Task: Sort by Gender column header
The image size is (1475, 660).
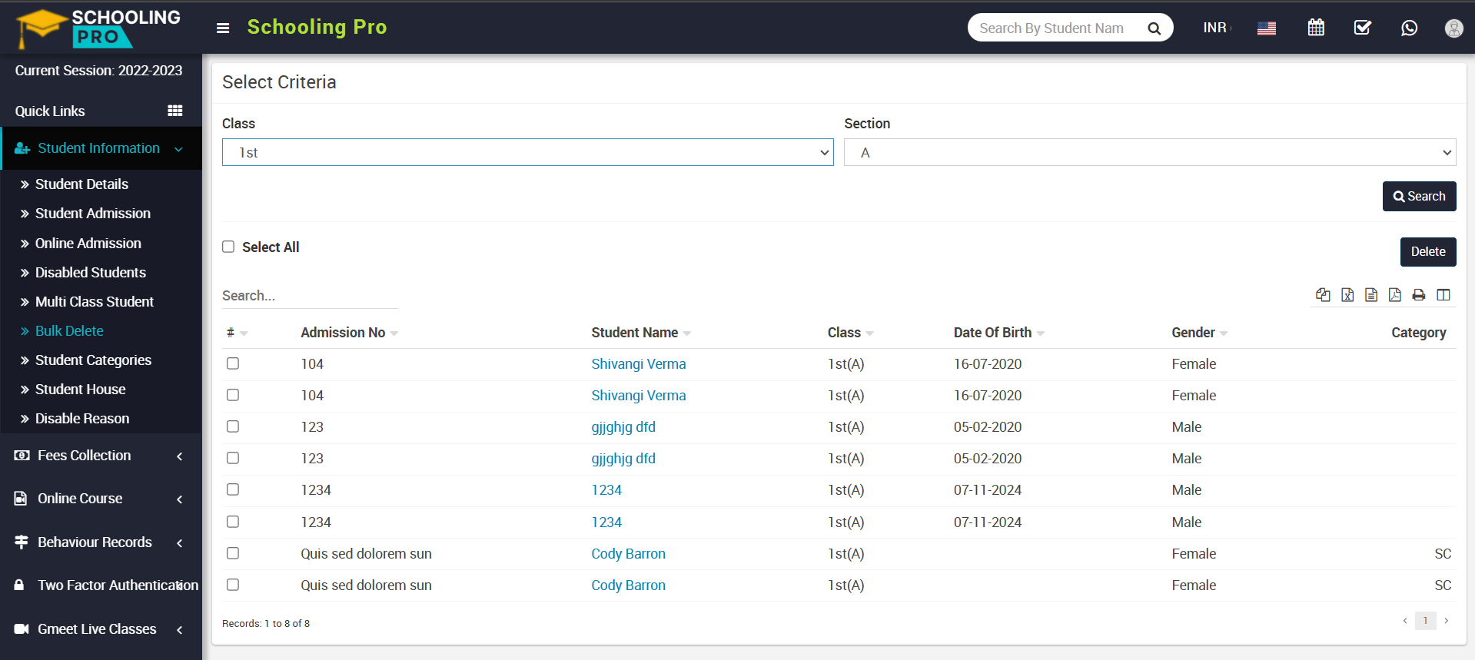Action: click(x=1199, y=333)
